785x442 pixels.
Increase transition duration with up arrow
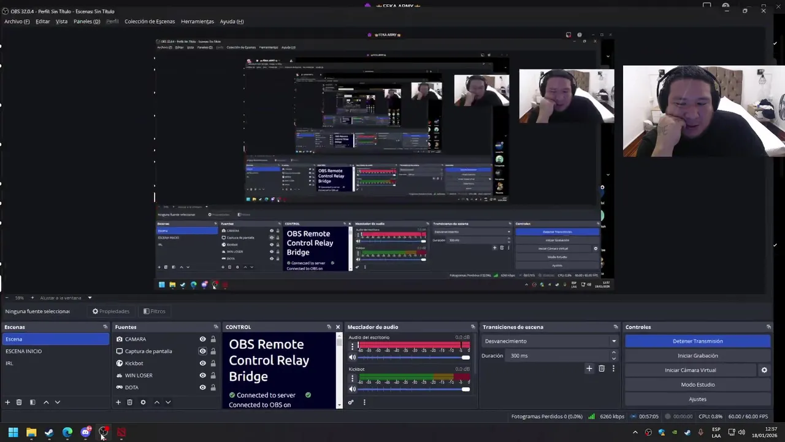click(613, 353)
